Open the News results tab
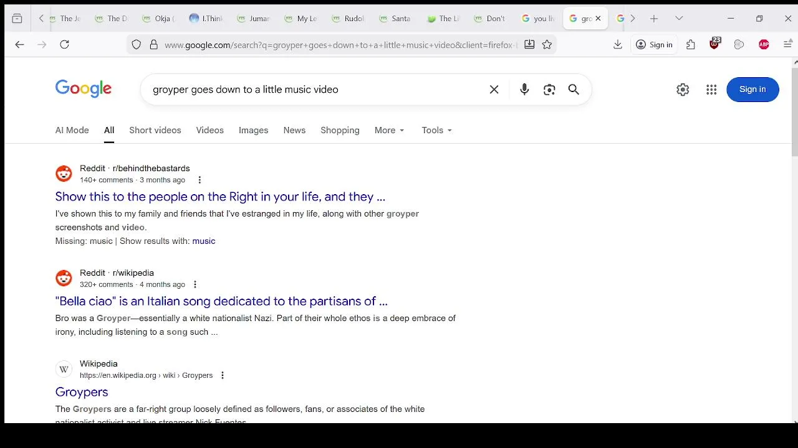Screen dimensions: 798x448 click(294, 130)
